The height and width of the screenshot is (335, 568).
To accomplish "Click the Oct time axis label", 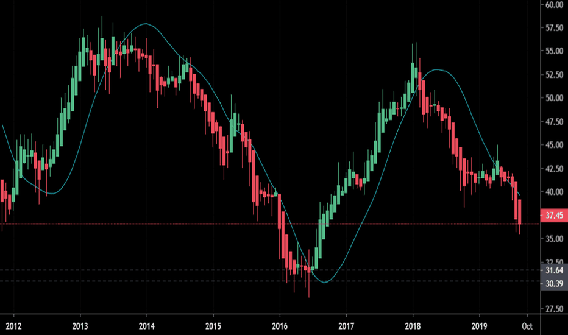I will [x=527, y=326].
